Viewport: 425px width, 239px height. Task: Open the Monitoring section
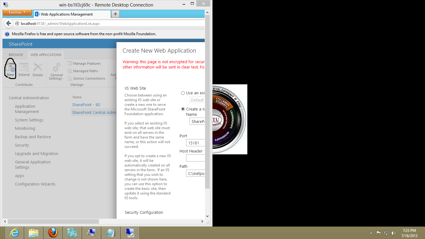click(x=25, y=128)
